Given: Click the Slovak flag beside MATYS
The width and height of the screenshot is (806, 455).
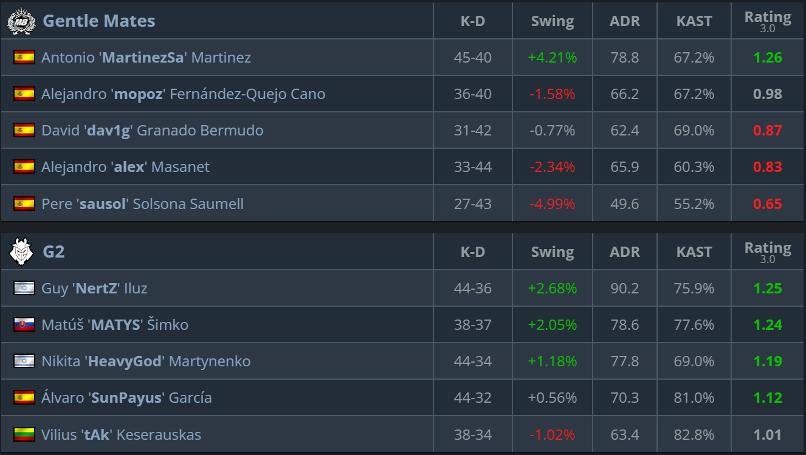Looking at the screenshot, I should click(x=24, y=325).
